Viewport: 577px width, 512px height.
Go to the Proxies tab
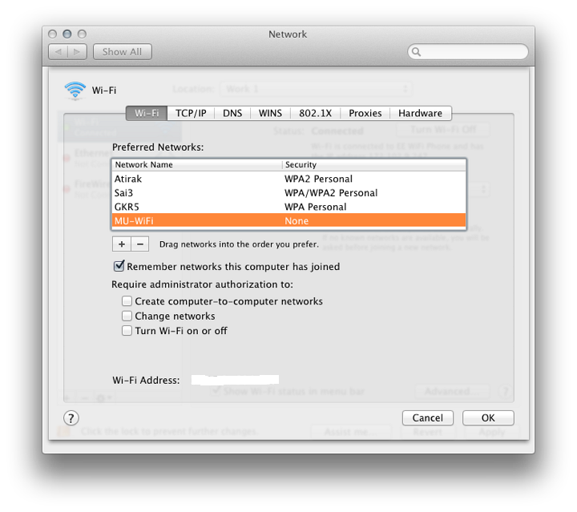[365, 113]
